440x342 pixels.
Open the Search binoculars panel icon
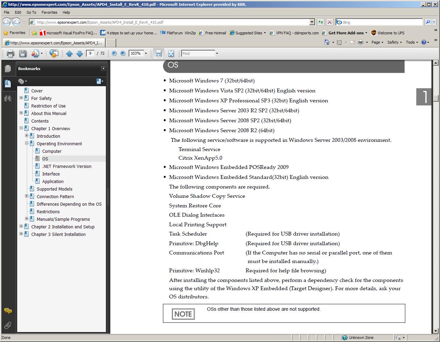[x=8, y=99]
